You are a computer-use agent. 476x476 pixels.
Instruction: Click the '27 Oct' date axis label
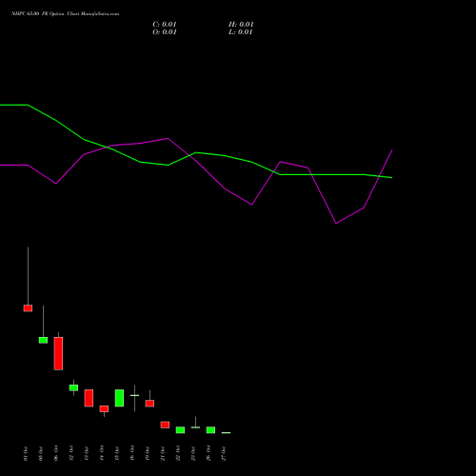click(x=224, y=453)
